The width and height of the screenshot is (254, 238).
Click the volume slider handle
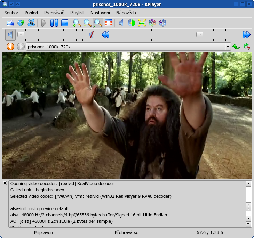21,35
